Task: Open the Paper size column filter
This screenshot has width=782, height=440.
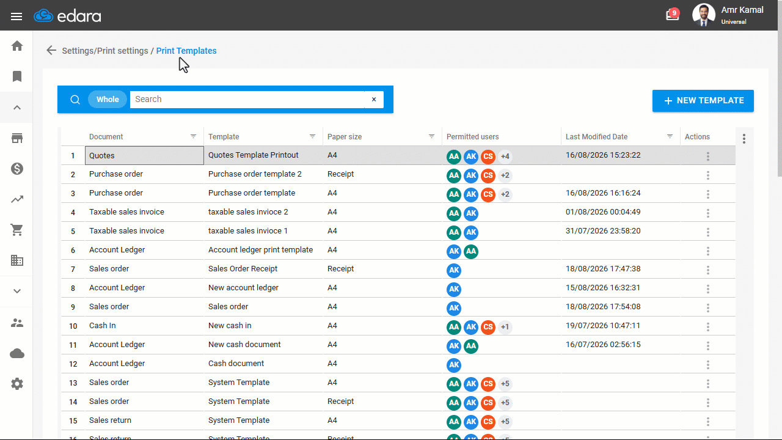Action: [432, 136]
